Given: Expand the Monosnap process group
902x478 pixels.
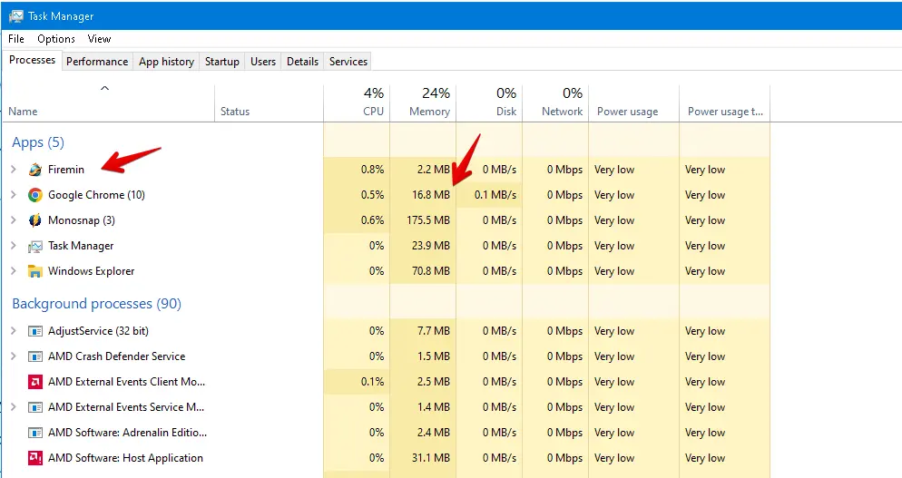Looking at the screenshot, I should click(14, 219).
